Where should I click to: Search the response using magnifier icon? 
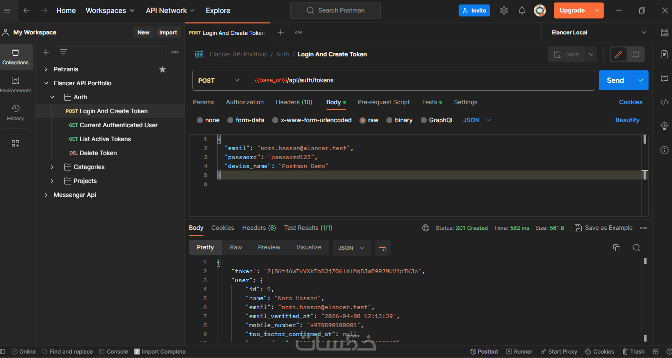[x=636, y=248]
